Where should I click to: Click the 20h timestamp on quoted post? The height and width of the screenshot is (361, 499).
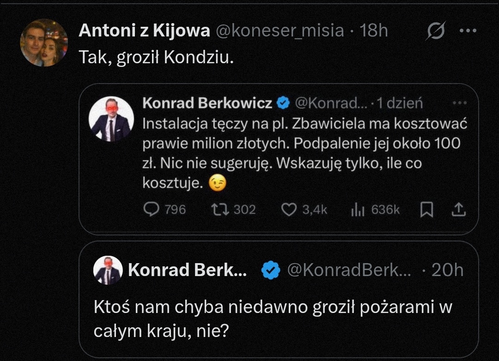pyautogui.click(x=447, y=270)
